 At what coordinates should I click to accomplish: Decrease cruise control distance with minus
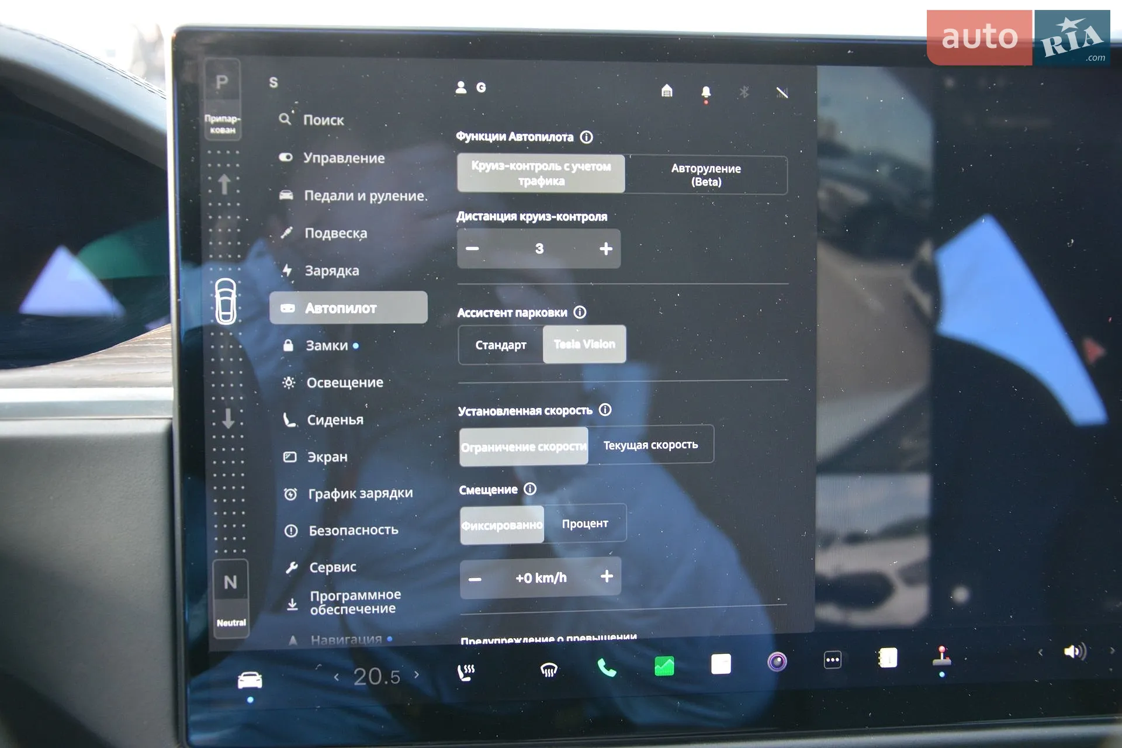tap(472, 248)
